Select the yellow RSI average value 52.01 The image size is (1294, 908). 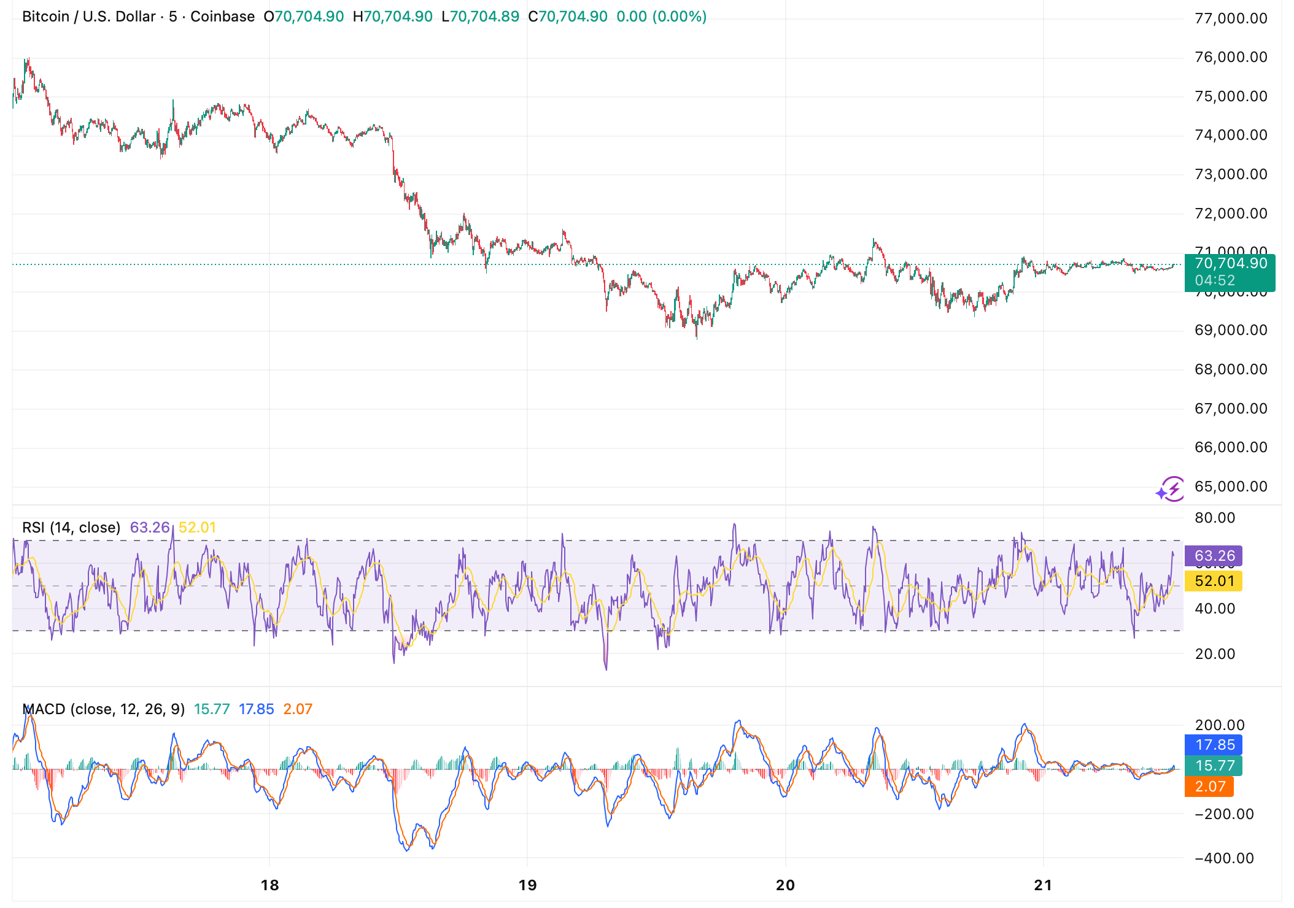196,526
